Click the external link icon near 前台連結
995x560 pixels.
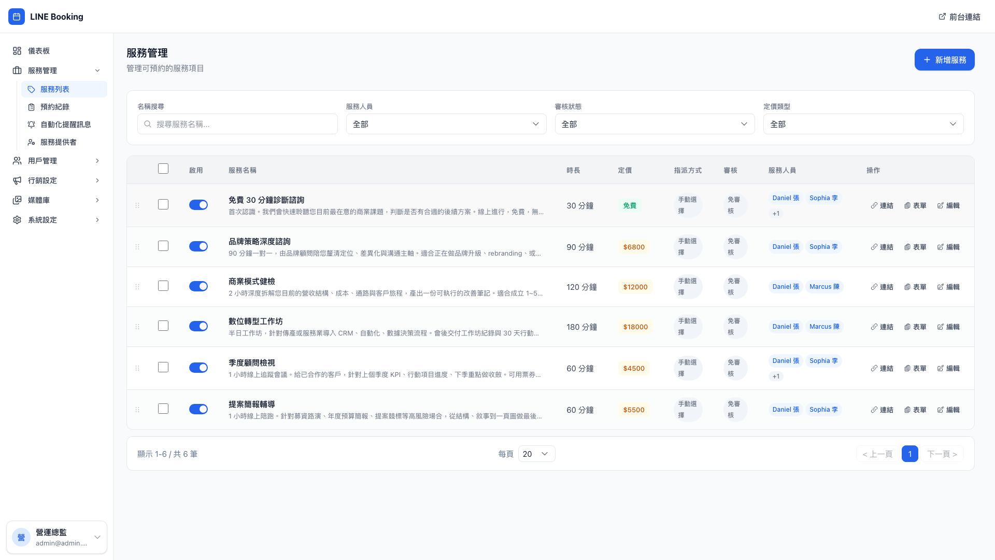coord(942,17)
